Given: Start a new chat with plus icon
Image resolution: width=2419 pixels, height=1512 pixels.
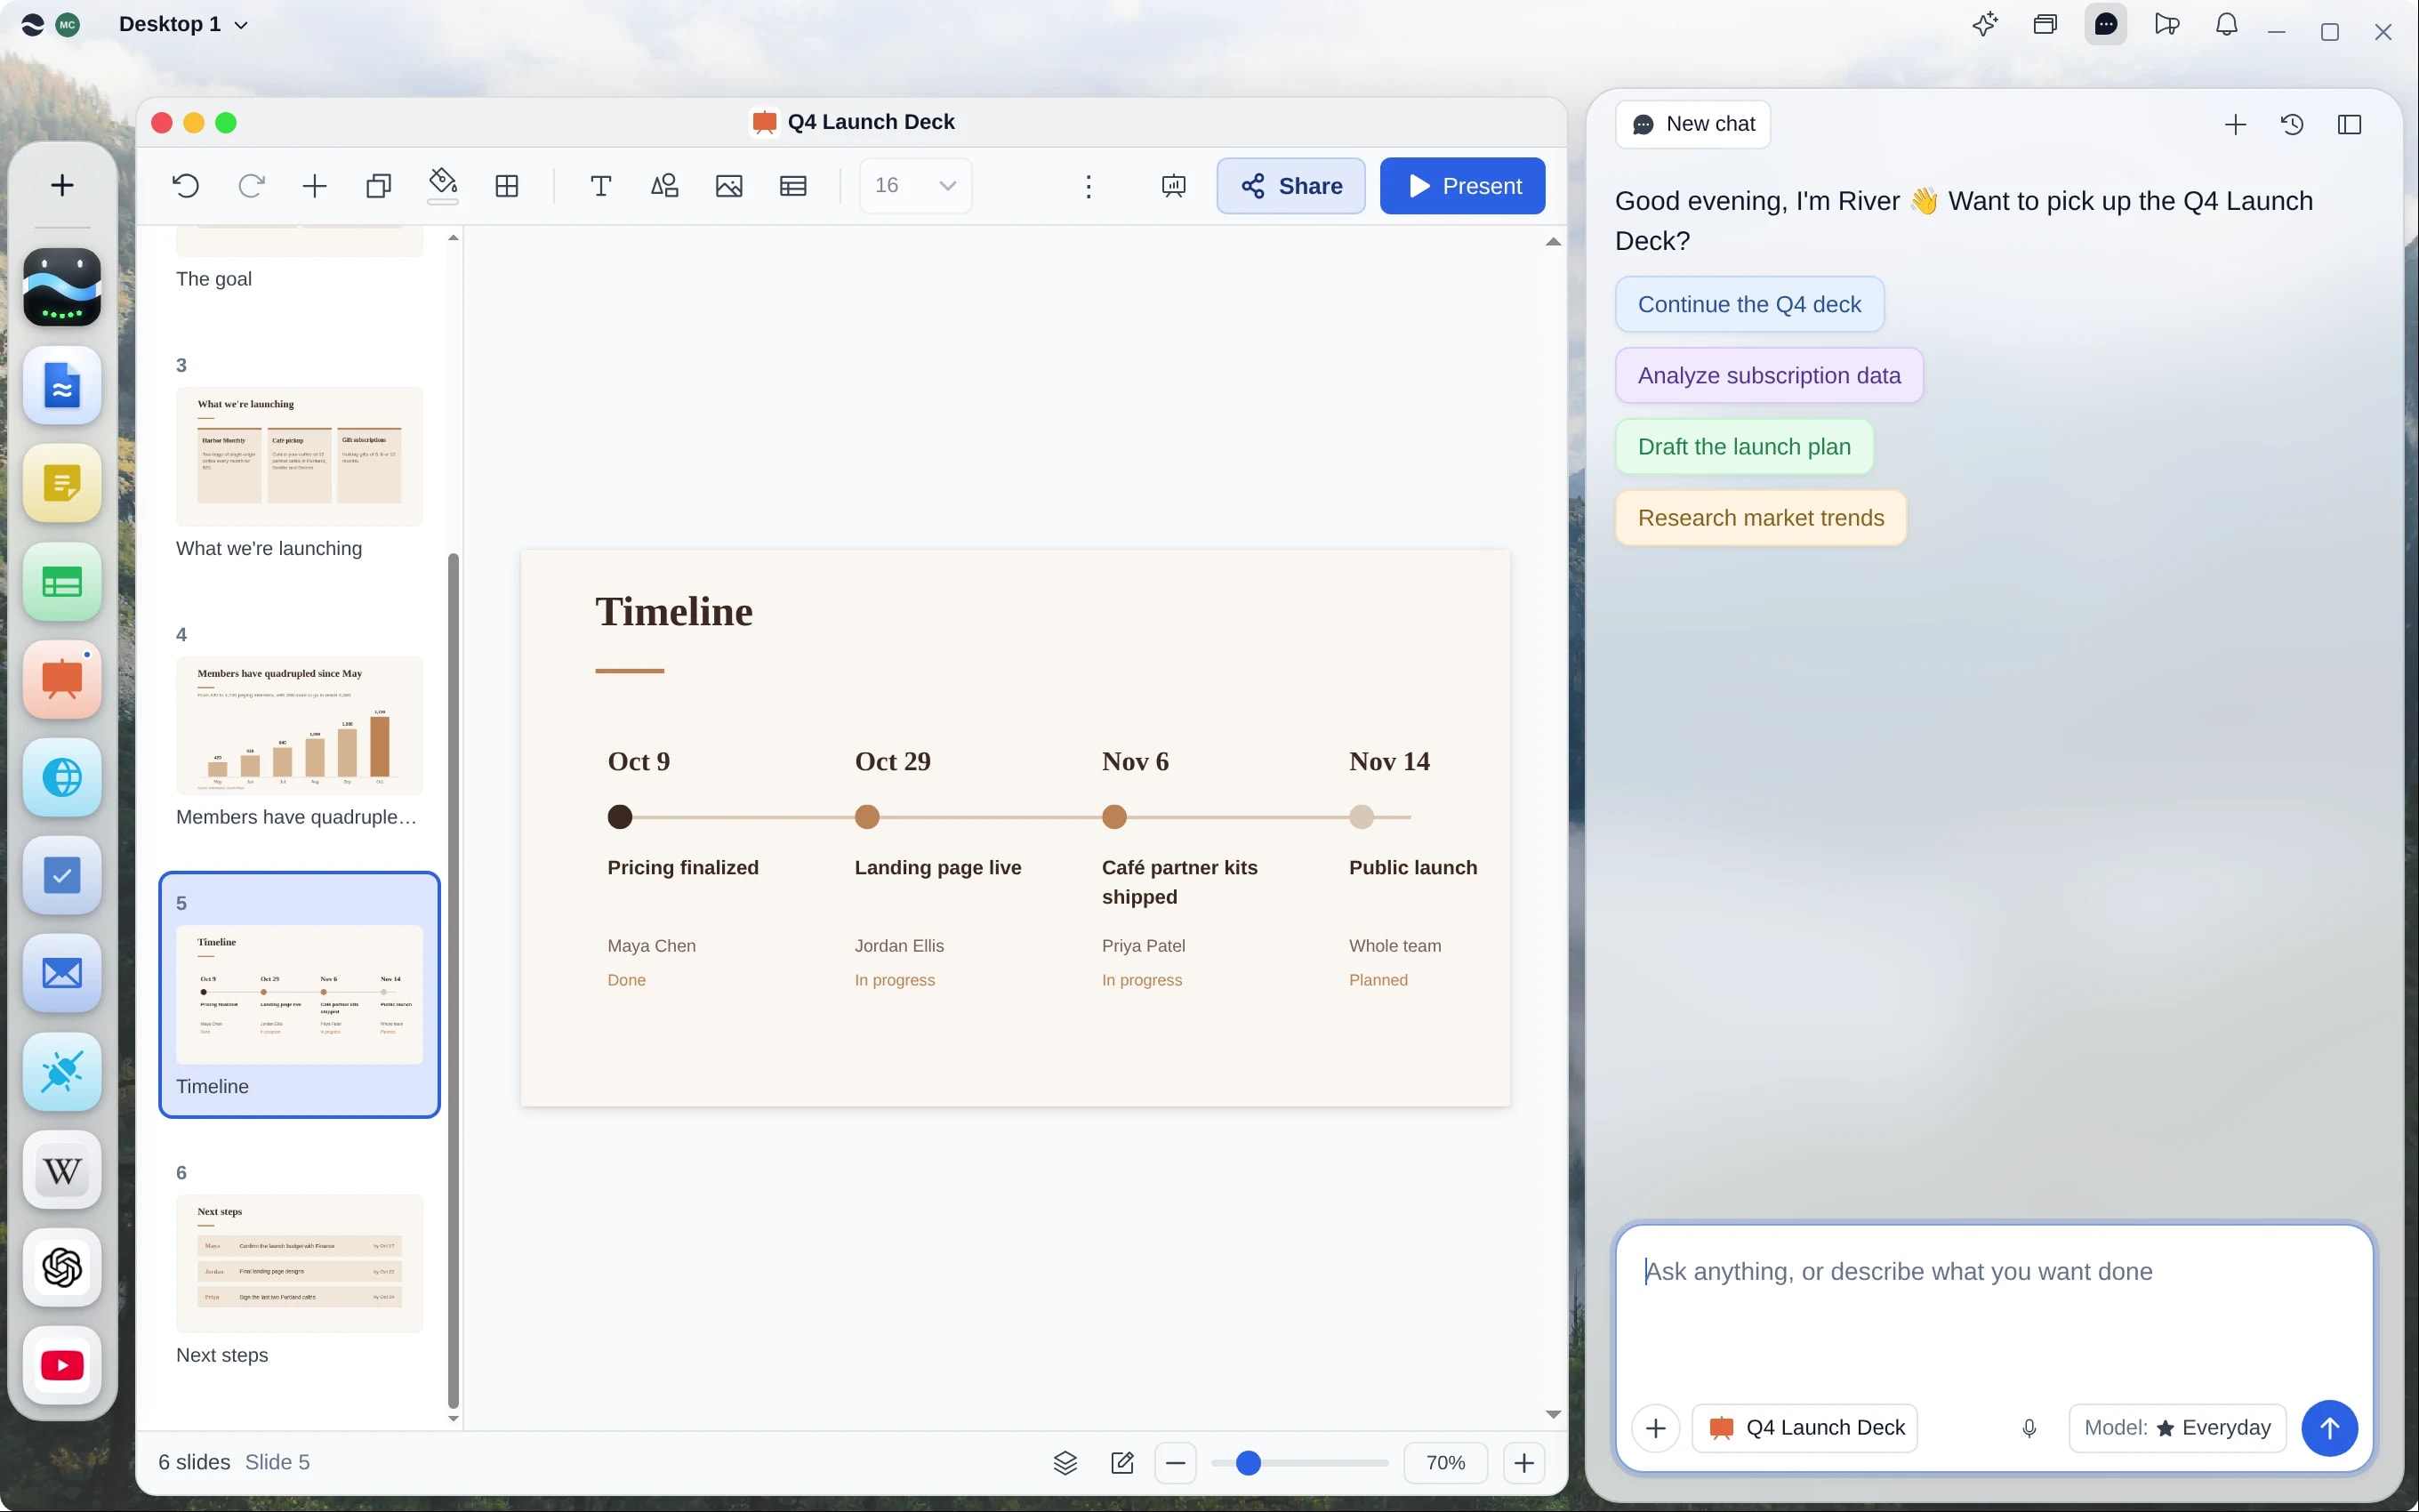Looking at the screenshot, I should [2236, 124].
